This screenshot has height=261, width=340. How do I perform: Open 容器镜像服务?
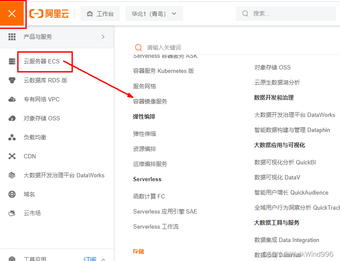click(x=150, y=101)
